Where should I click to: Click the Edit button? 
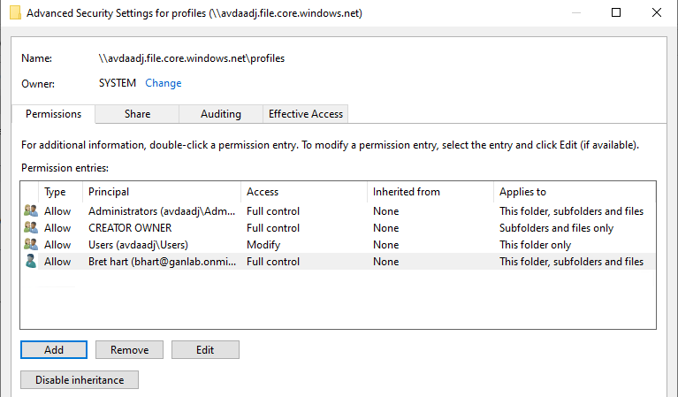(205, 350)
